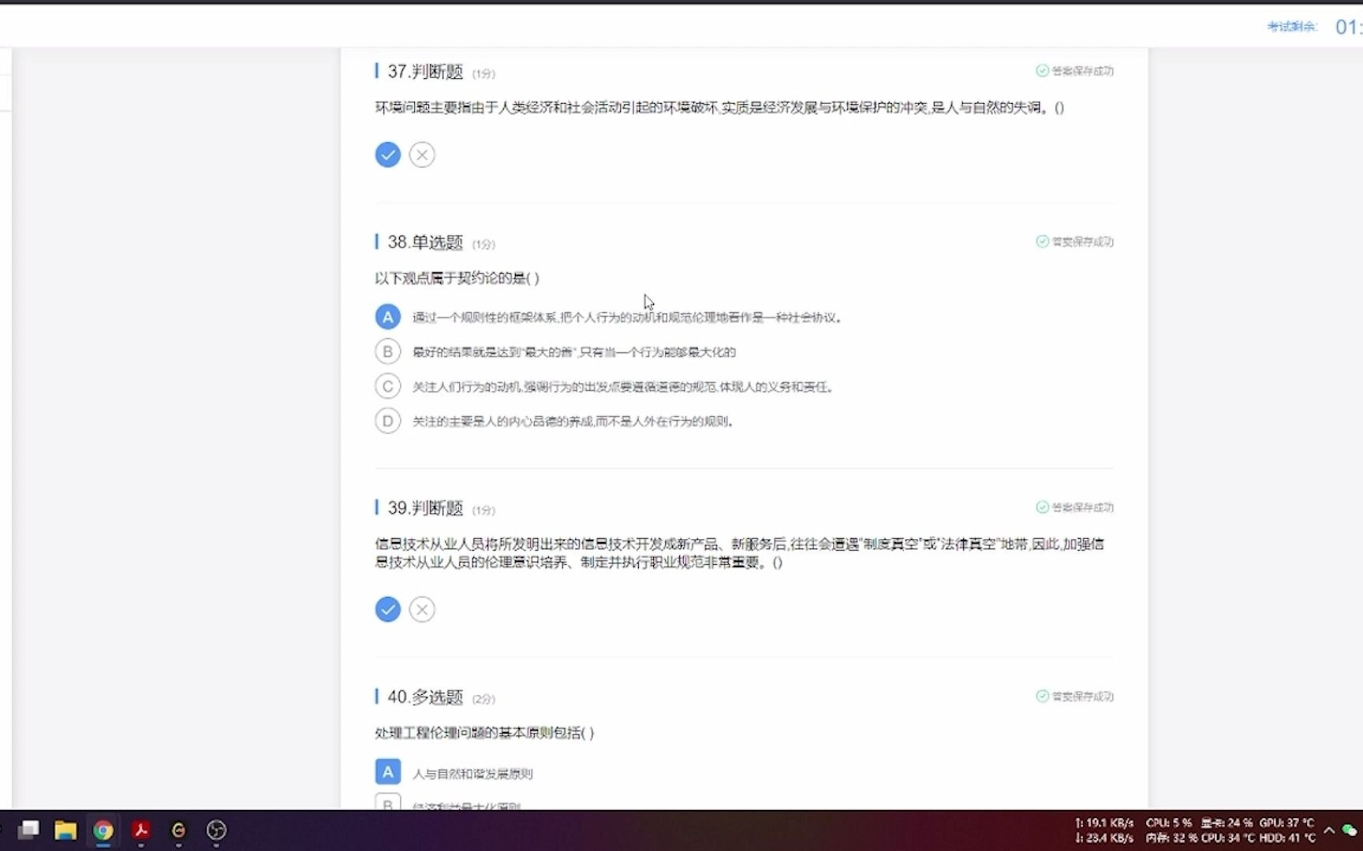Click the exam remaining time countdown
This screenshot has height=851, width=1363.
(x=1349, y=28)
